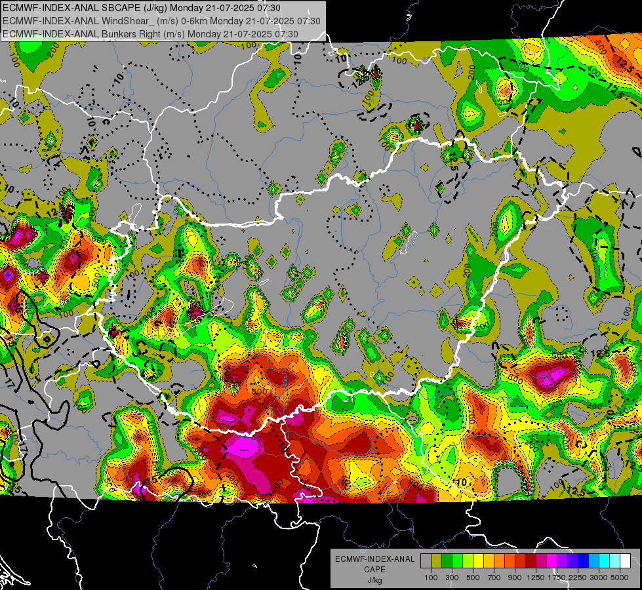Click the legend value 1250
Screen dimensions: 642x590
pos(536,578)
